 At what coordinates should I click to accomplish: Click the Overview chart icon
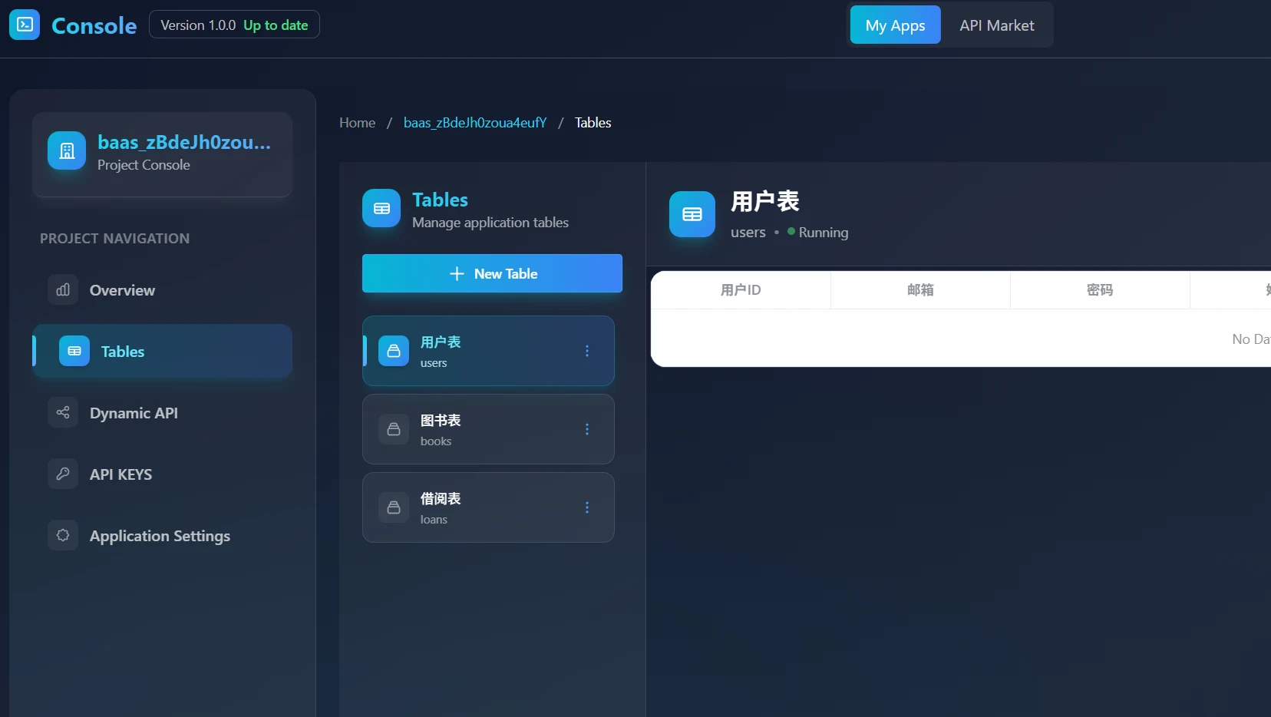pos(63,290)
